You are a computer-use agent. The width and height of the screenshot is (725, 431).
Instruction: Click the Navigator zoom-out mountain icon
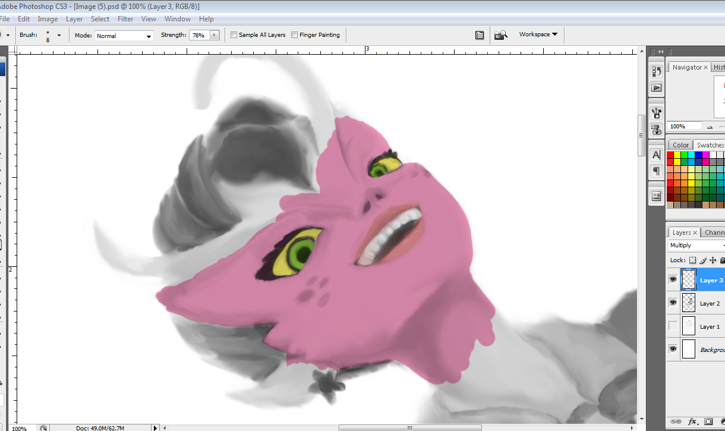click(x=710, y=127)
